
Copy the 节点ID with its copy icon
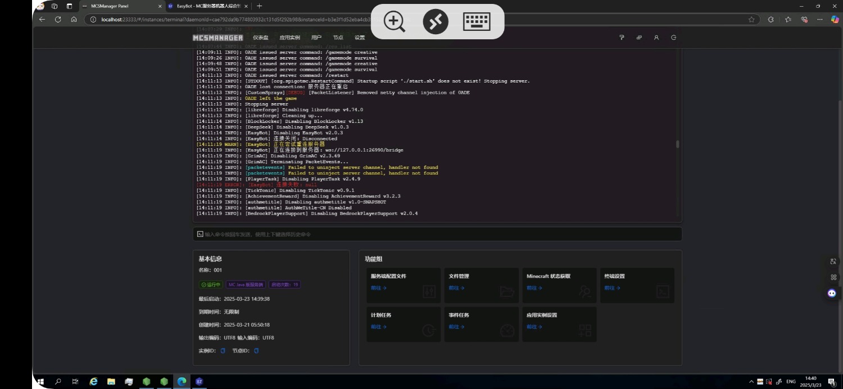coord(256,351)
